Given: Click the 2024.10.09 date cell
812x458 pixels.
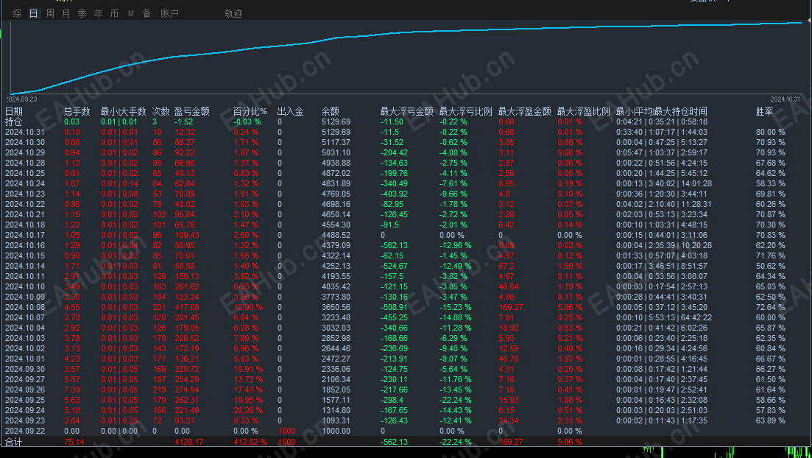Looking at the screenshot, I should tap(25, 297).
